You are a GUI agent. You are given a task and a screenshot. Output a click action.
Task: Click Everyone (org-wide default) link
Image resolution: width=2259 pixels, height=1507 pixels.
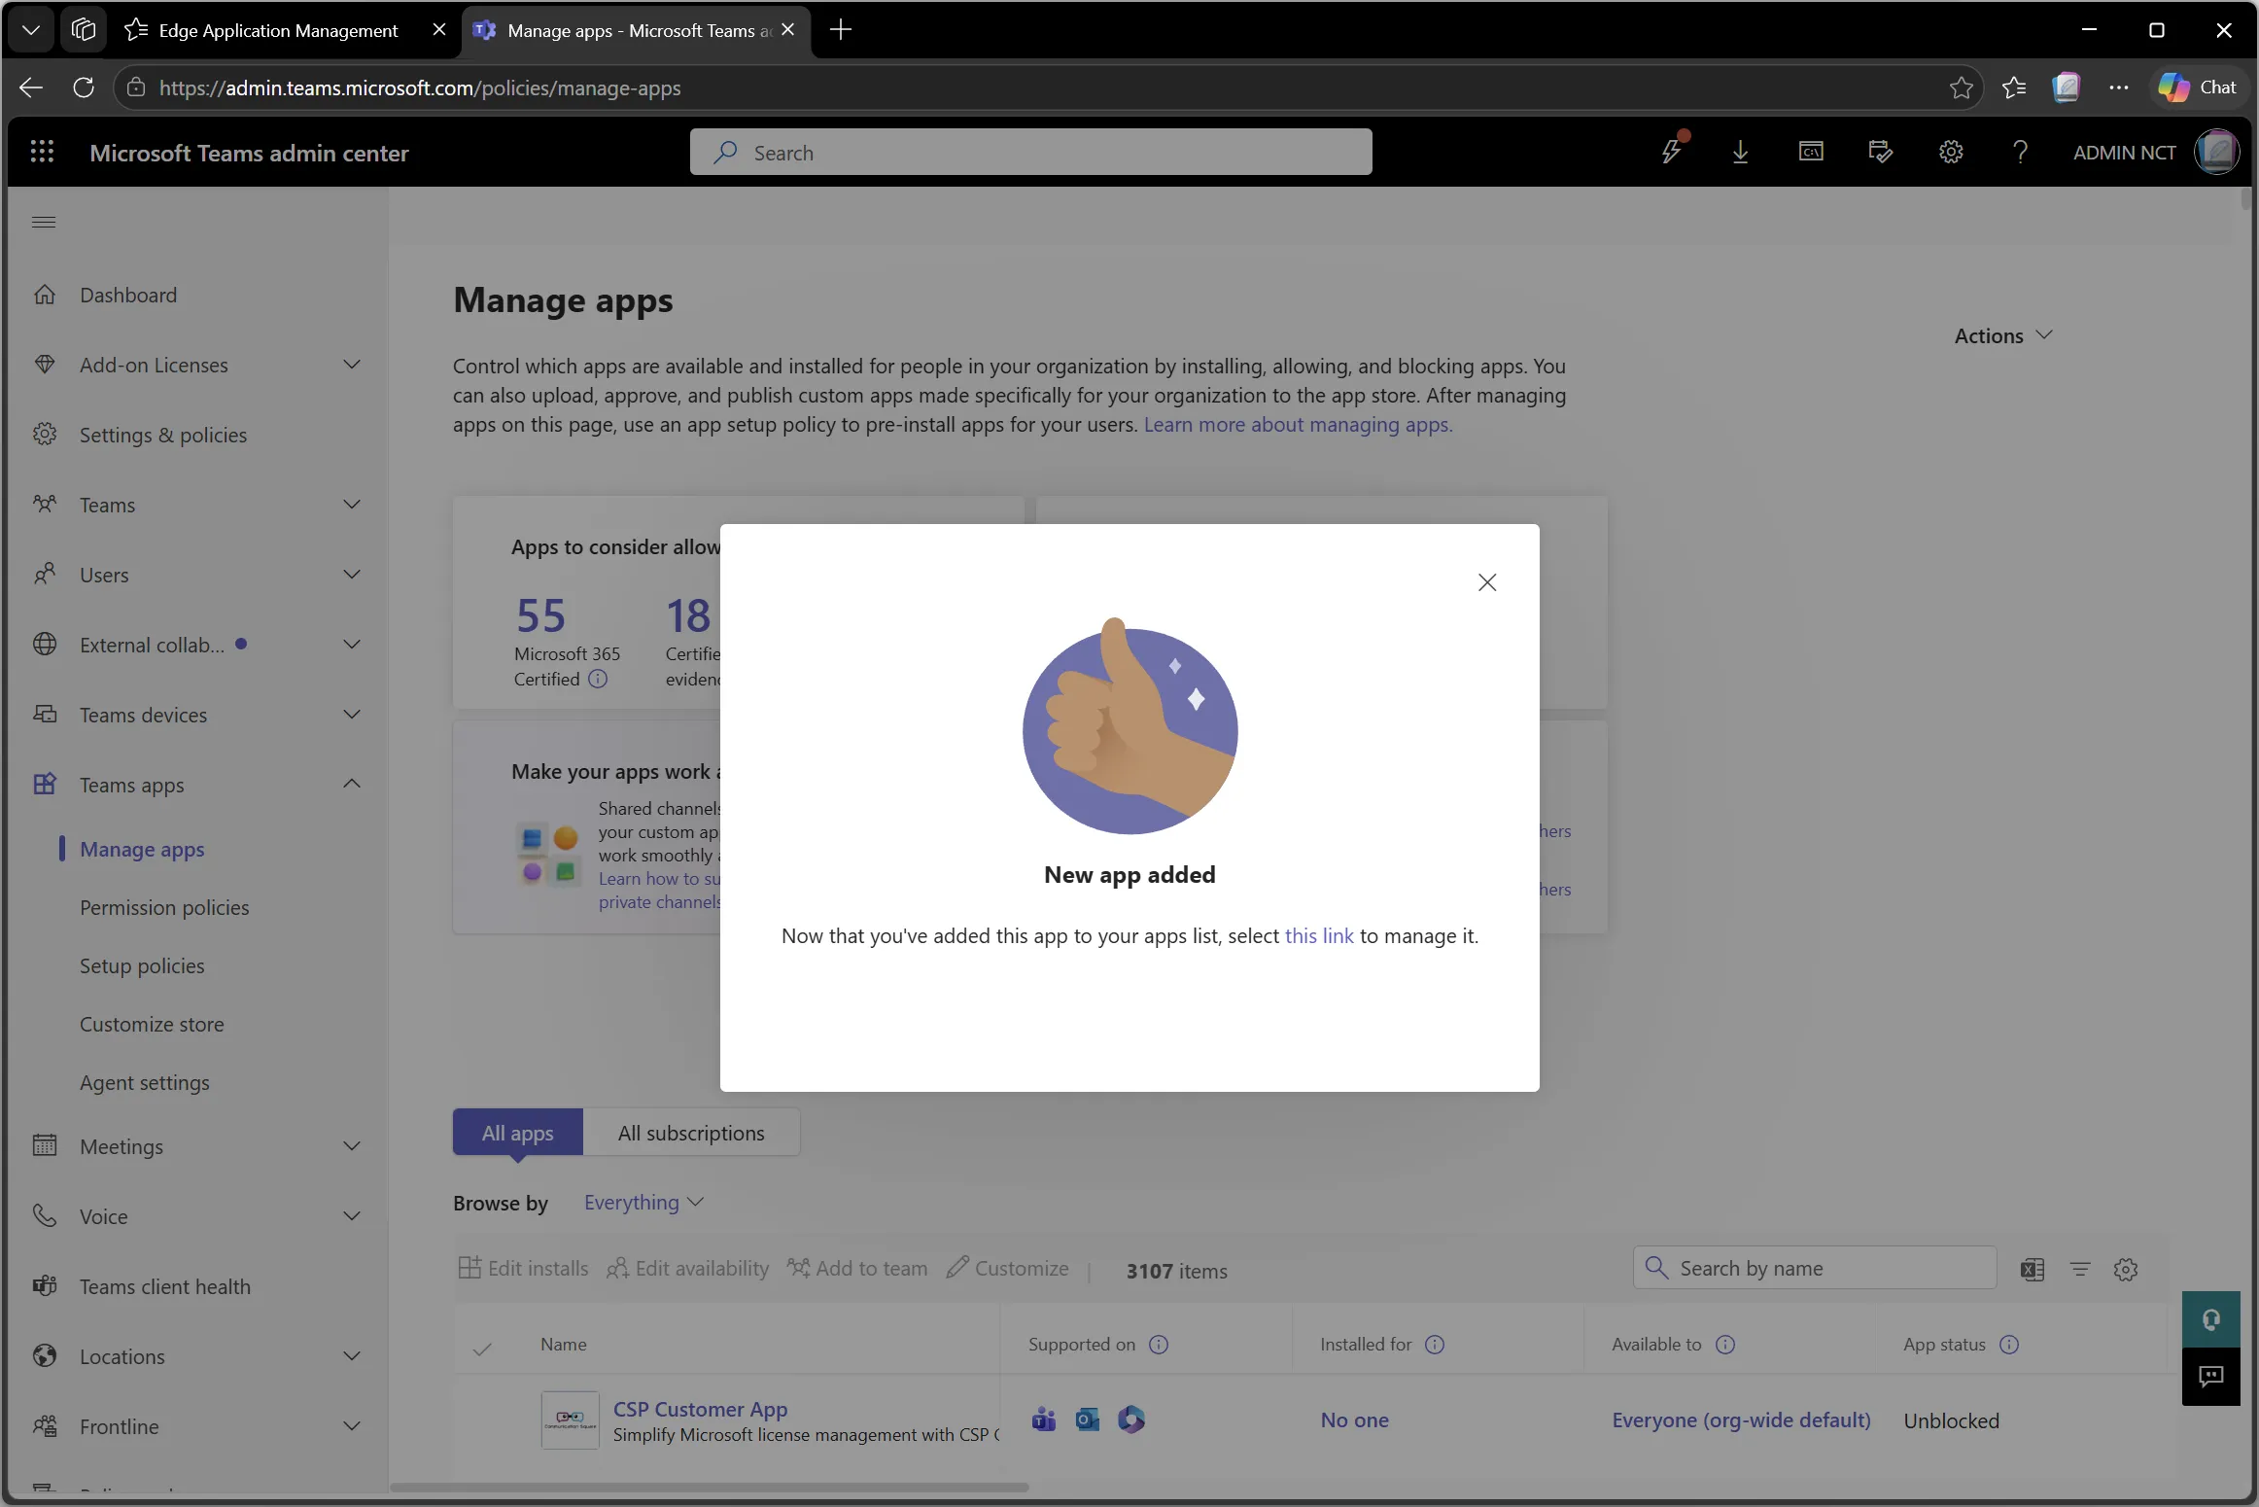click(x=1741, y=1419)
